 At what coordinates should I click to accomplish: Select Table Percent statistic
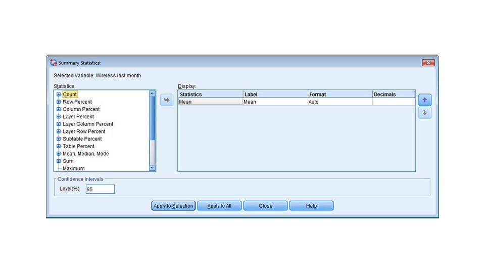tap(79, 147)
